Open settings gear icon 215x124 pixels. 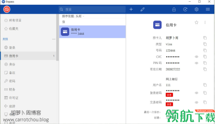(197, 9)
